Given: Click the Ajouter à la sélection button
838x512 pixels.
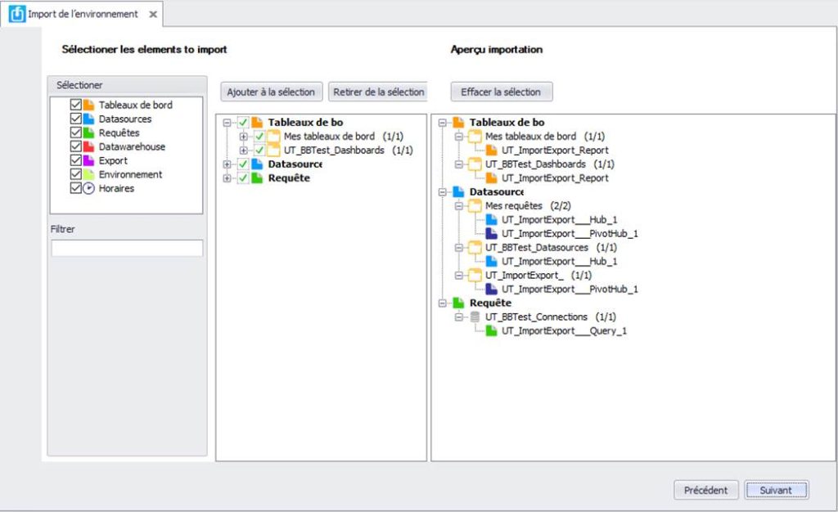Looking at the screenshot, I should tap(271, 92).
